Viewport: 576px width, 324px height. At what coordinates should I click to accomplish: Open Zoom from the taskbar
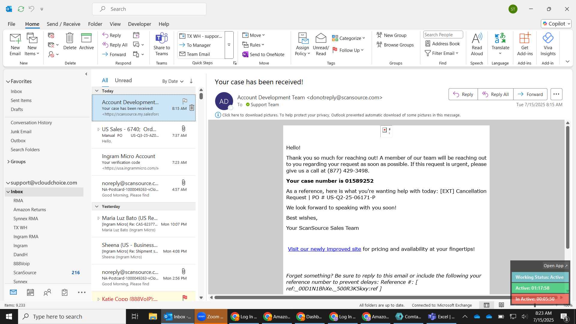211,316
